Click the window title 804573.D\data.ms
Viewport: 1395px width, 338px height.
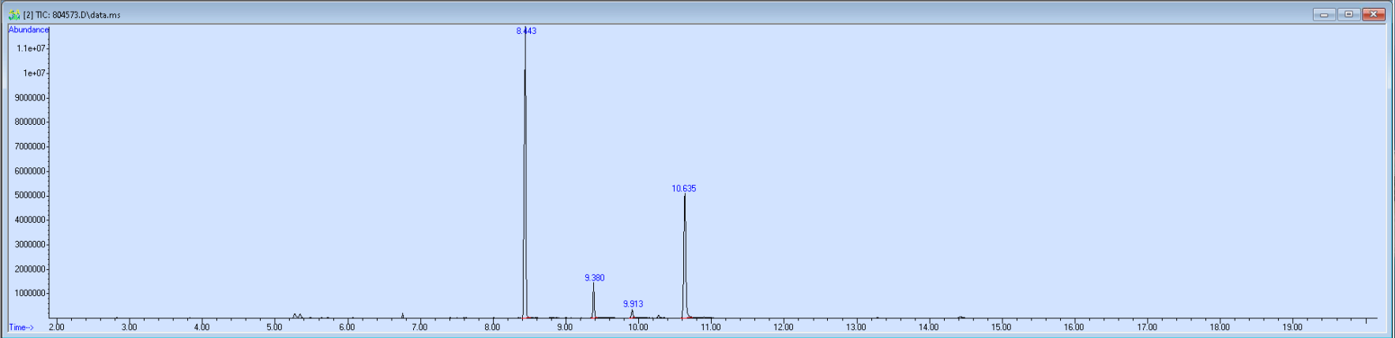click(x=86, y=15)
